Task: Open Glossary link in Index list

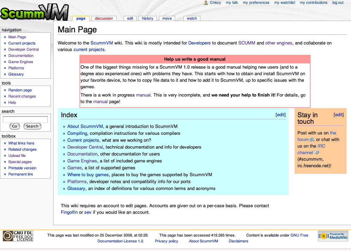Action: pos(76,189)
